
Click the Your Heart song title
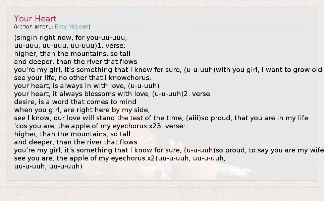click(x=35, y=19)
